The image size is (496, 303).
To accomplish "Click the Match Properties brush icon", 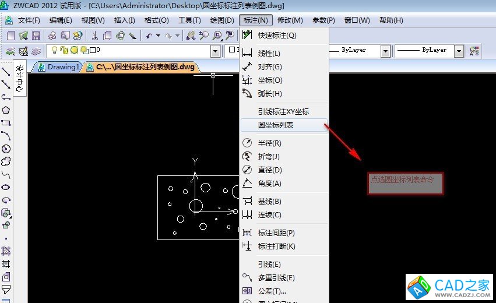I will [x=132, y=36].
